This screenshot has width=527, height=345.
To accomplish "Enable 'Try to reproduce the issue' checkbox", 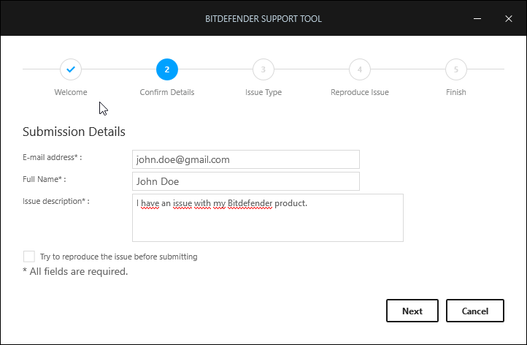I will point(29,257).
